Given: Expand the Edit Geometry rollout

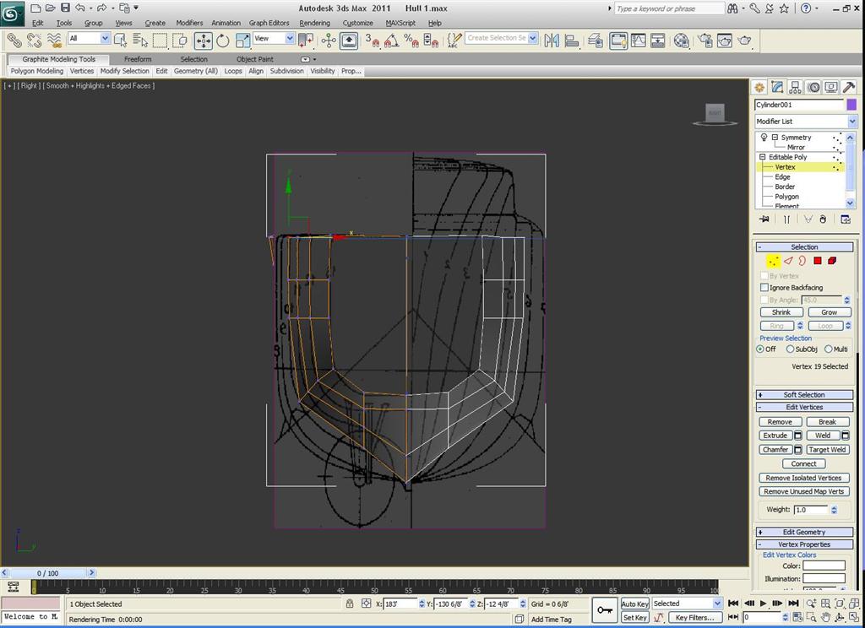Looking at the screenshot, I should pyautogui.click(x=804, y=532).
